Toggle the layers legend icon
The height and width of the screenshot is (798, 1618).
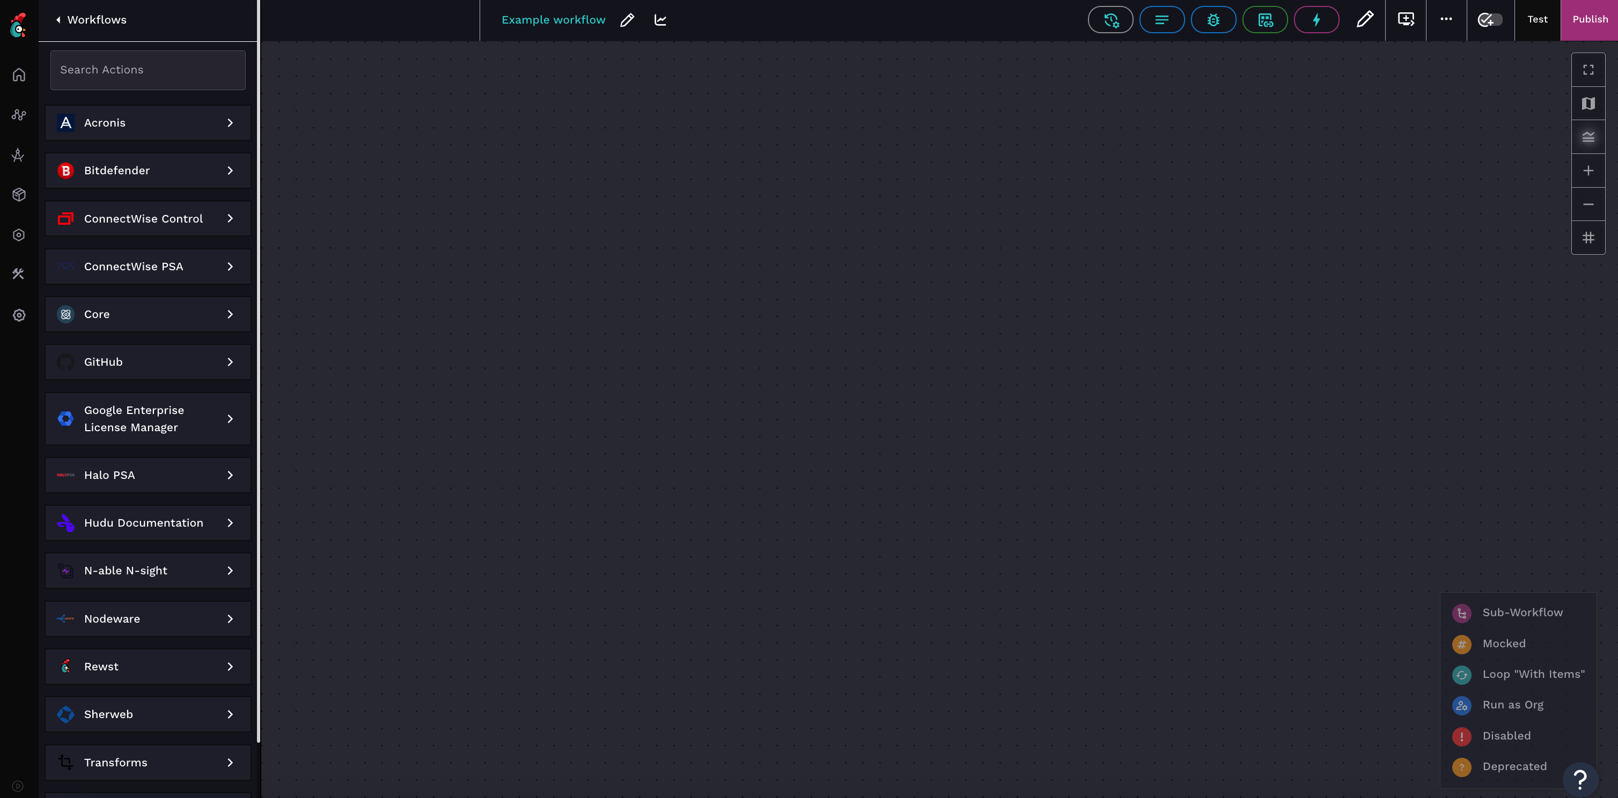pos(1588,137)
